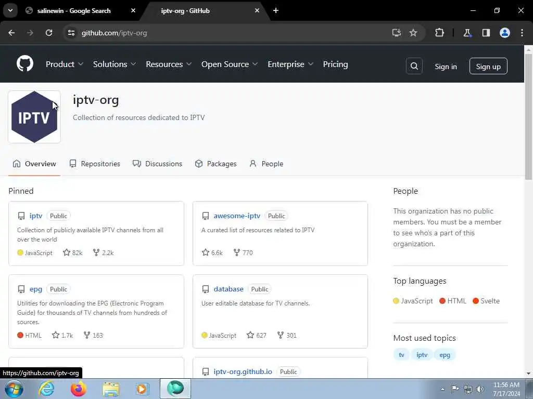Switch to the People tab

coord(266,164)
